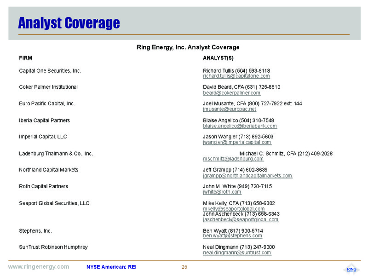
Task: Click Seaport Global Securities, LLC firm name
Action: [x=54, y=203]
